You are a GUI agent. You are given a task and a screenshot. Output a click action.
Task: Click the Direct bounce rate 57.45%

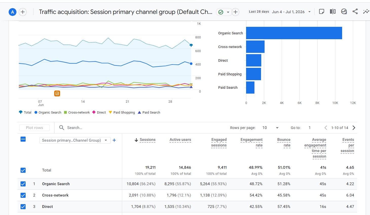click(x=284, y=207)
